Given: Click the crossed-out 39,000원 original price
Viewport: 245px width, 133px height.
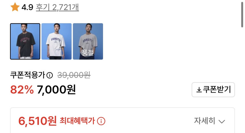Looking at the screenshot, I should click(74, 75).
